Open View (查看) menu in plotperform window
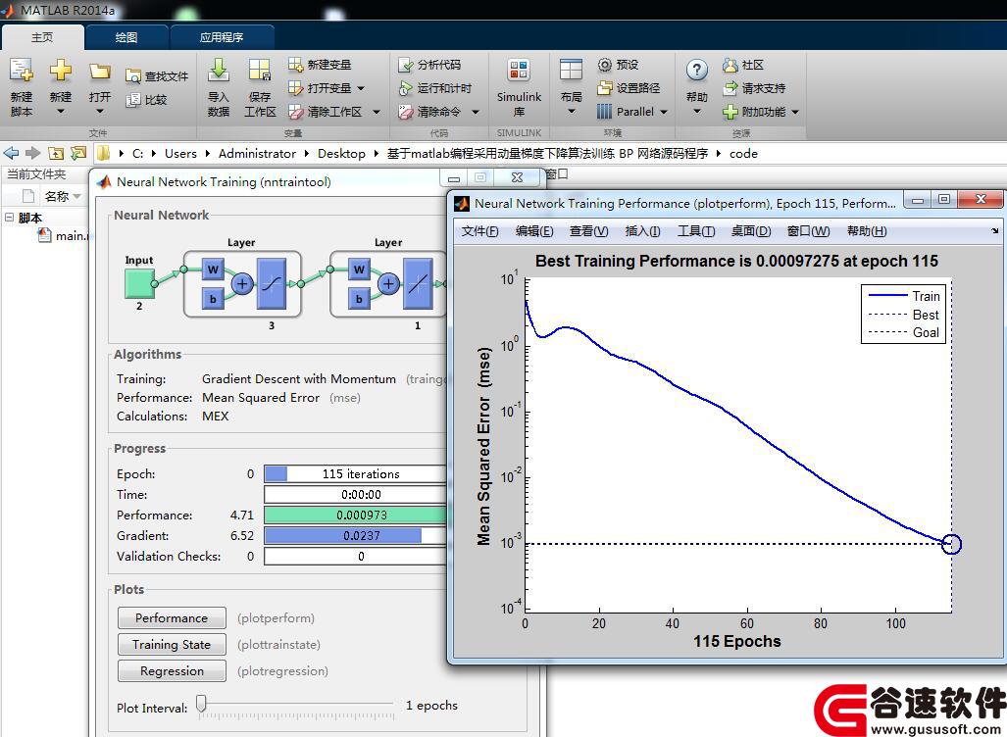The image size is (1007, 737). click(x=589, y=231)
